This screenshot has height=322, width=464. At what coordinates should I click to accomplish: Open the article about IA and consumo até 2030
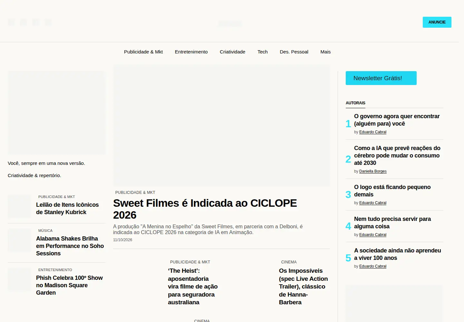point(397,156)
